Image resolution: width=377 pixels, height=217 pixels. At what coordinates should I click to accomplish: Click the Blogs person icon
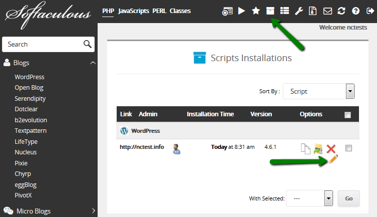pos(7,63)
